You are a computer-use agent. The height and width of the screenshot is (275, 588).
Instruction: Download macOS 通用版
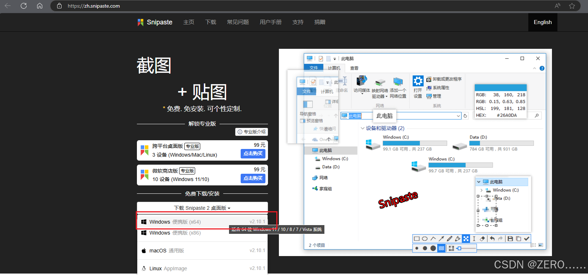pyautogui.click(x=202, y=251)
